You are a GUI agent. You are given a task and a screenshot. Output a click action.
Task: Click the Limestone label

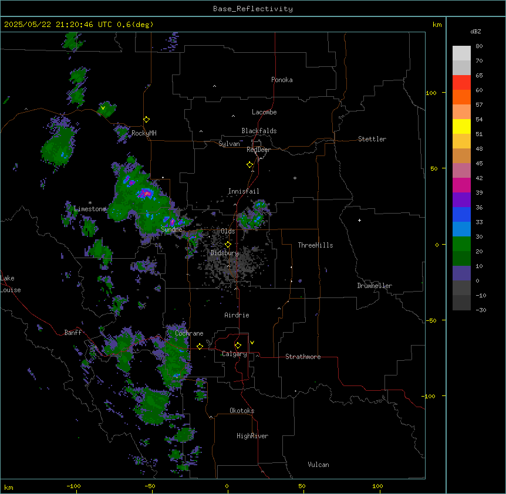tap(90, 209)
